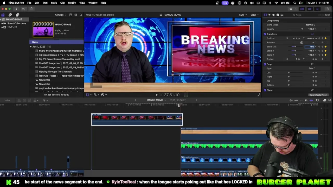333x187 pixels.
Task: Toggle audio skimming headphones icon
Action: (x=306, y=100)
